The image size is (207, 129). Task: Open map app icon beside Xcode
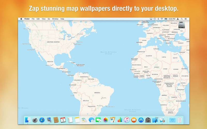(x=162, y=120)
